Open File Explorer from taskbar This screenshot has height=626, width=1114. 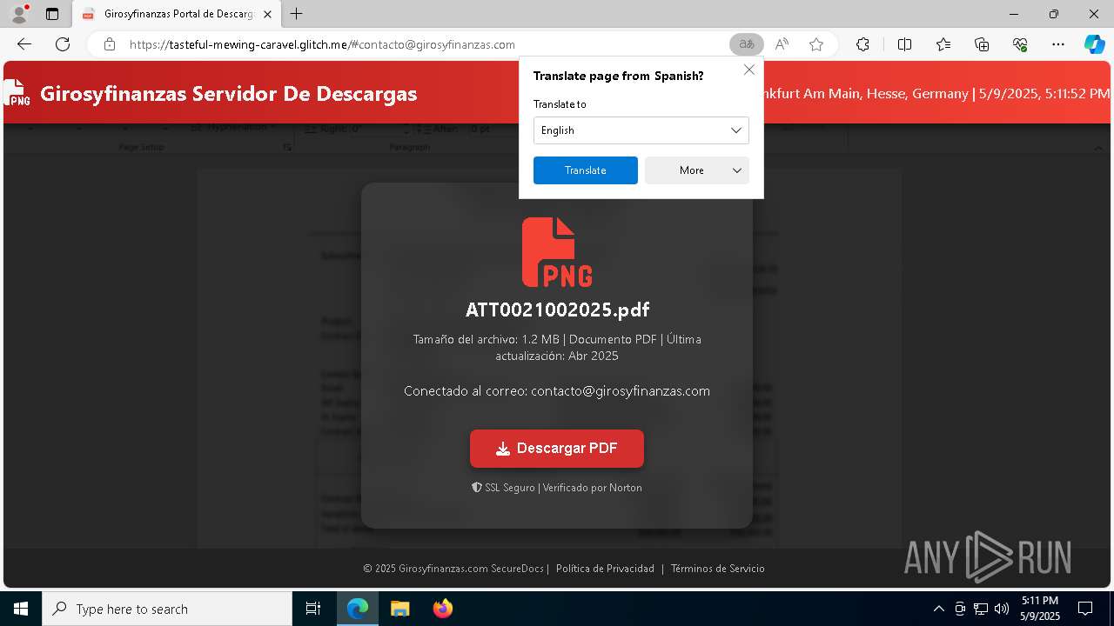(x=399, y=609)
